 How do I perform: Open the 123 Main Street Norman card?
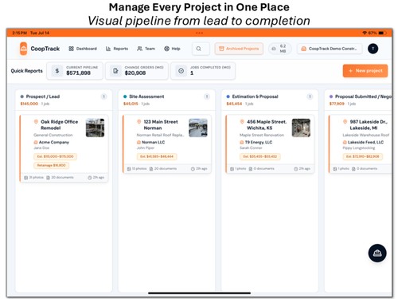click(167, 144)
